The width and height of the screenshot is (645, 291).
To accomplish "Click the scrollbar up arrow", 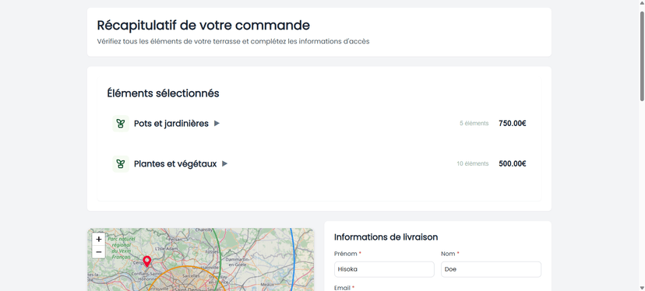I will pos(642,3).
